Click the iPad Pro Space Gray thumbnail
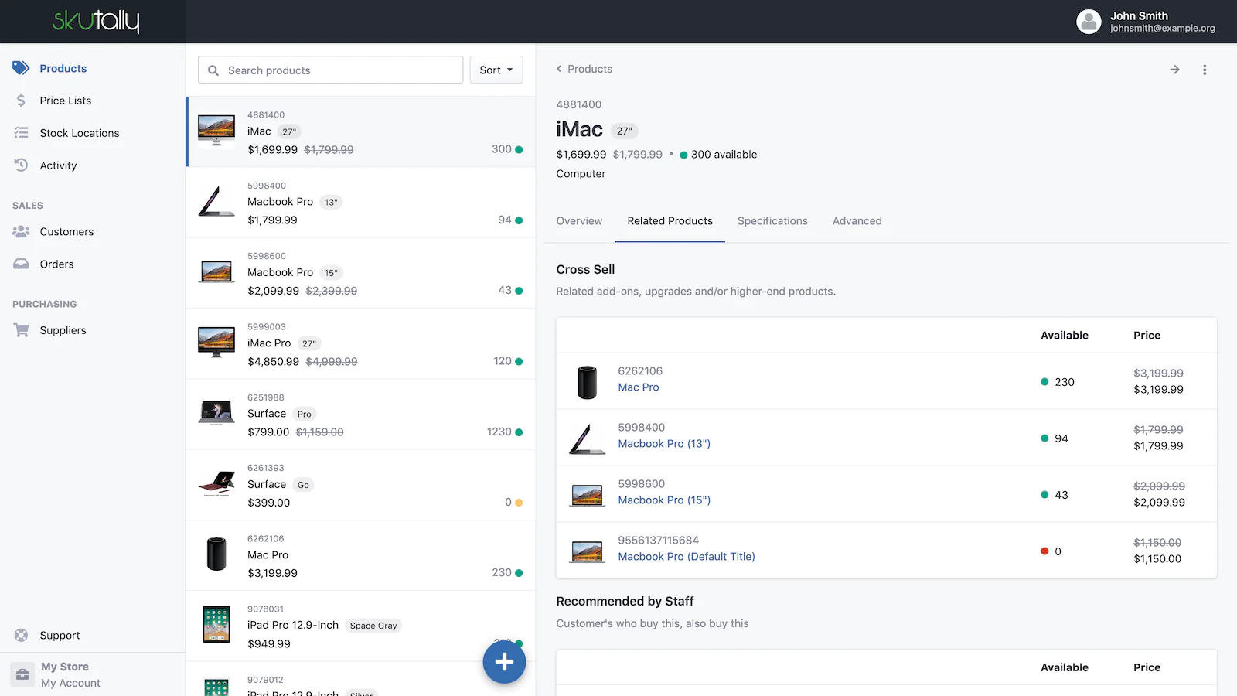 pyautogui.click(x=216, y=624)
